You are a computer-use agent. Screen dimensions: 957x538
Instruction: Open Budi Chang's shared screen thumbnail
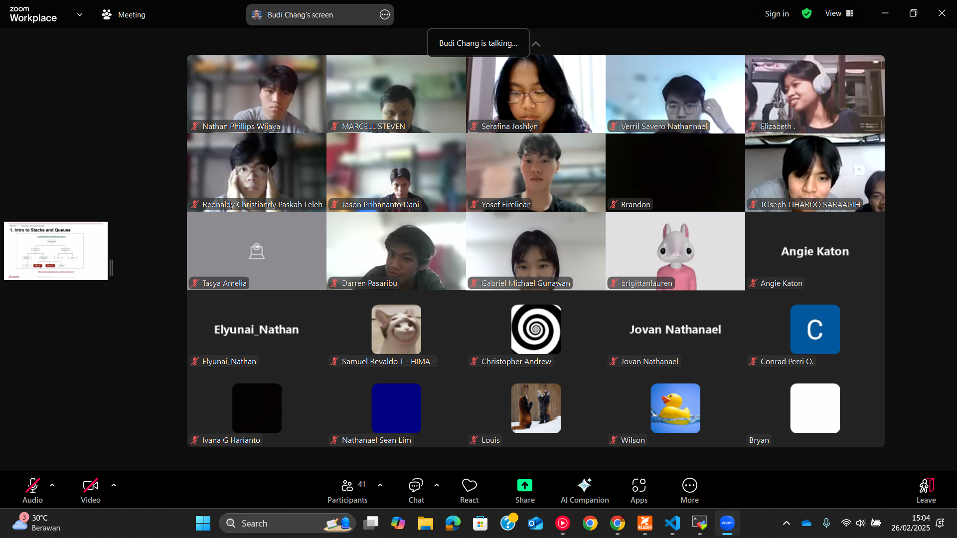(56, 251)
